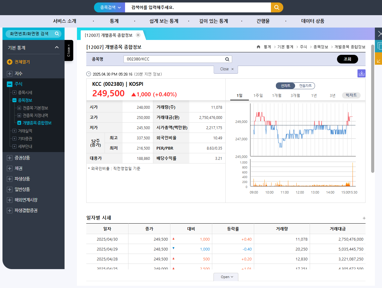Collapse the 주식 tree node
This screenshot has height=288, width=382.
coord(10,84)
